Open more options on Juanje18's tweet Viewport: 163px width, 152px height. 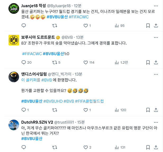coord(156,6)
